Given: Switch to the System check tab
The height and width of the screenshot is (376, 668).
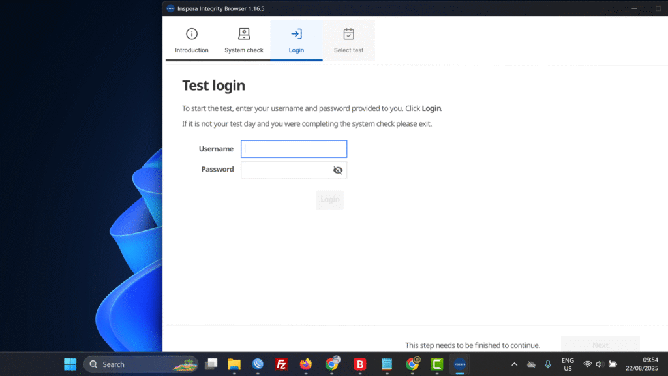Looking at the screenshot, I should coord(244,40).
